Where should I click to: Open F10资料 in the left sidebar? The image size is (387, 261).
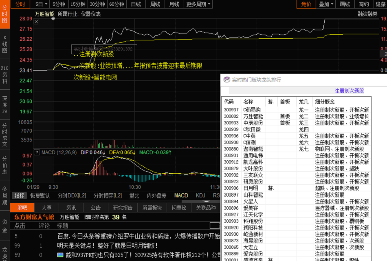pos(5,75)
